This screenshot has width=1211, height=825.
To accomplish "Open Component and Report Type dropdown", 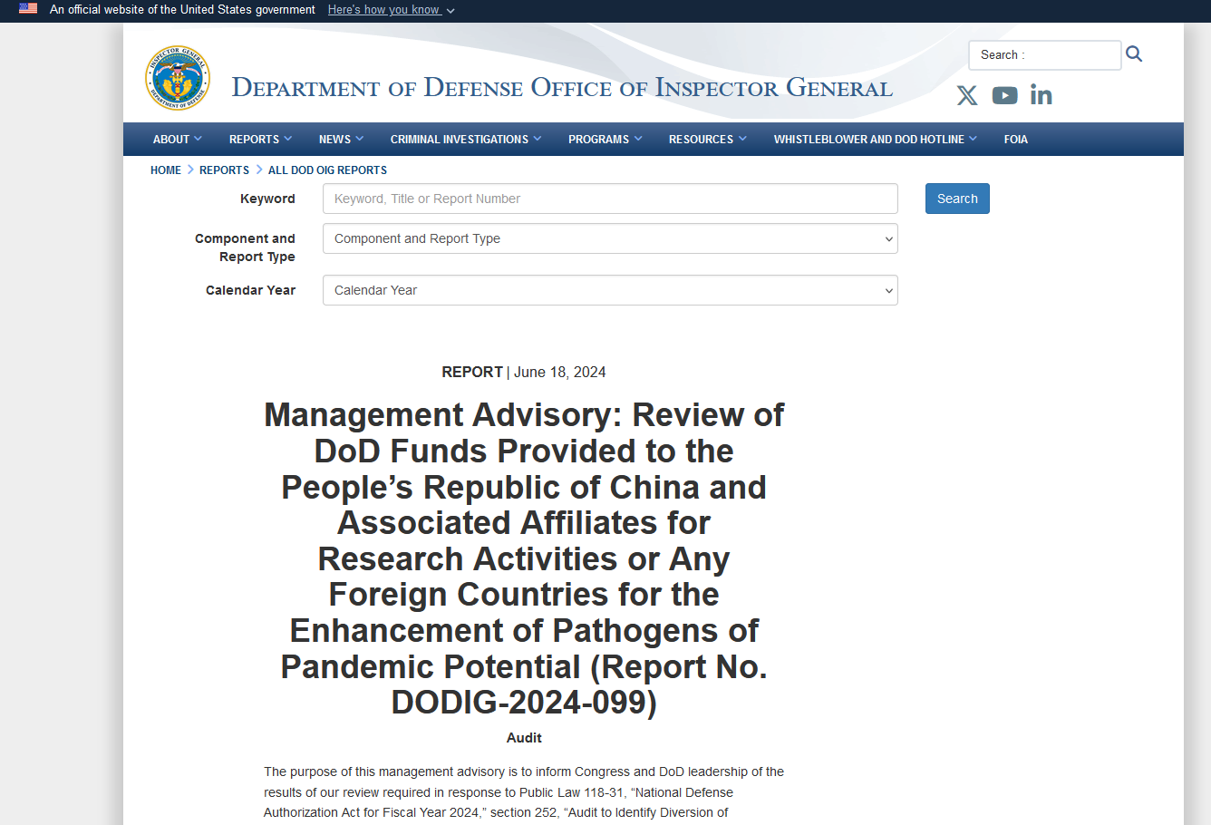I will coord(610,238).
